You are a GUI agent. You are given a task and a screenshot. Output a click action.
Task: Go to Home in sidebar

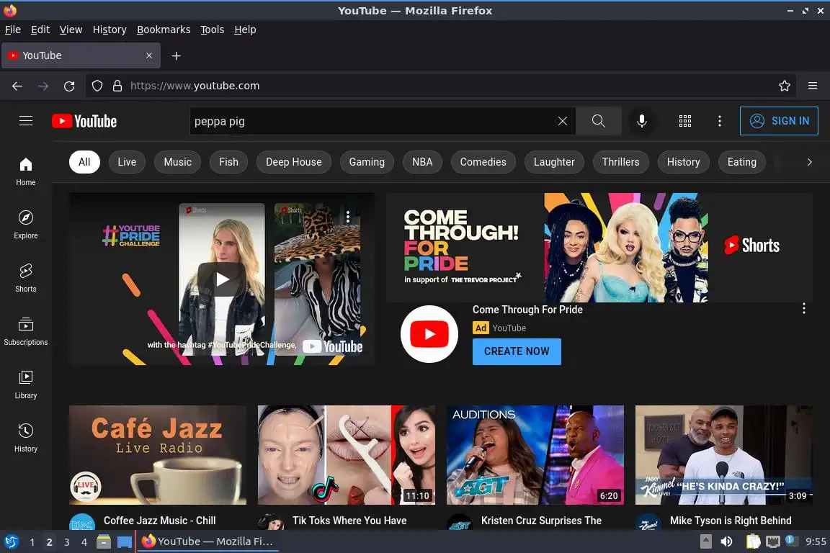(x=26, y=171)
